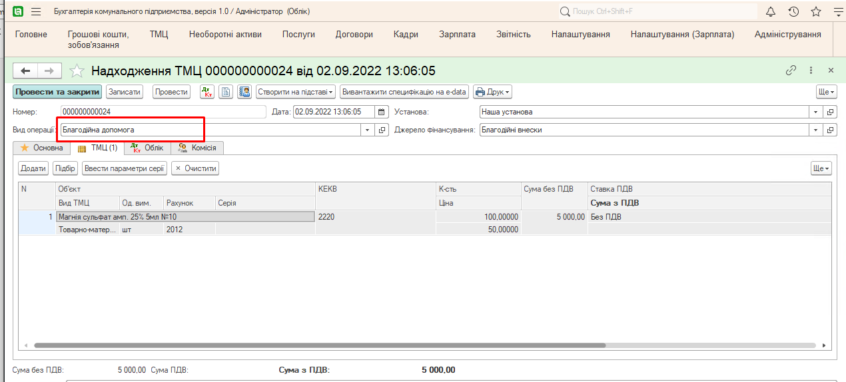Click the calendar icon next to Дата
The width and height of the screenshot is (846, 382).
coord(382,112)
